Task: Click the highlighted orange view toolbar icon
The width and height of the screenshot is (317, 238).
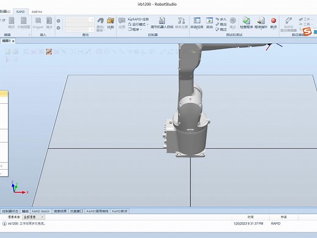Action: click(x=49, y=52)
